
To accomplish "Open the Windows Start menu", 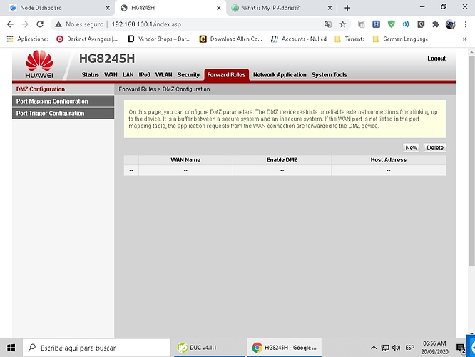I will (x=11, y=348).
